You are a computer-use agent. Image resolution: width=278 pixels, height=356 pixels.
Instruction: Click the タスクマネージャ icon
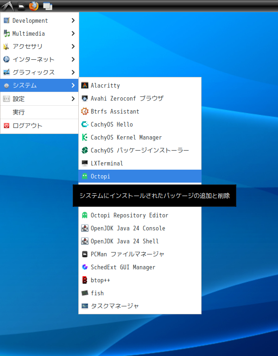point(85,306)
